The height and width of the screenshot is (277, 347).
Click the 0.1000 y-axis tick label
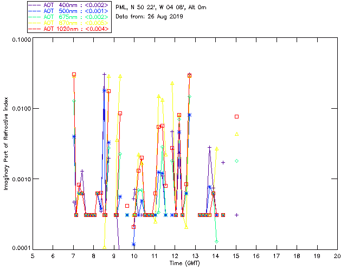pos(21,41)
